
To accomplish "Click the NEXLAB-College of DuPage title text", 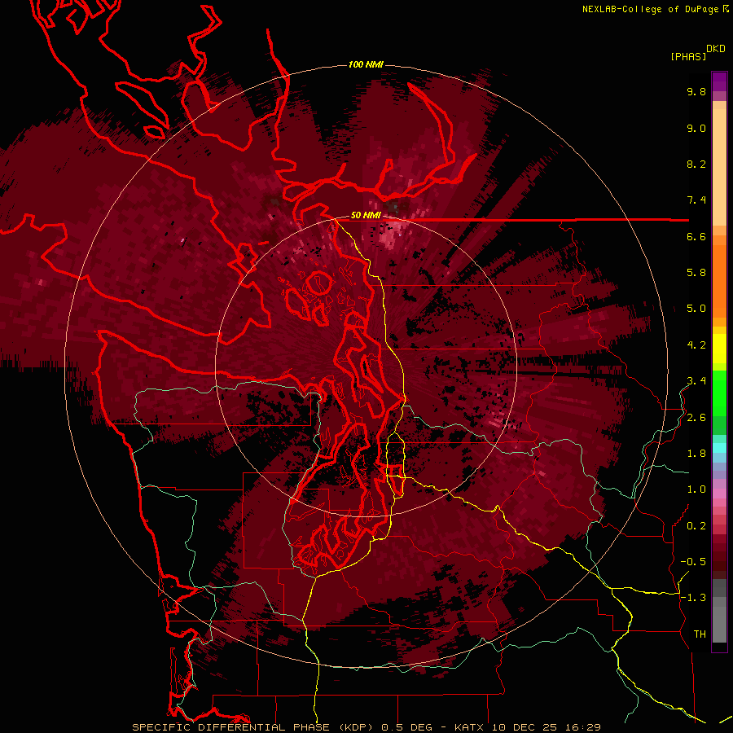I will (x=652, y=9).
